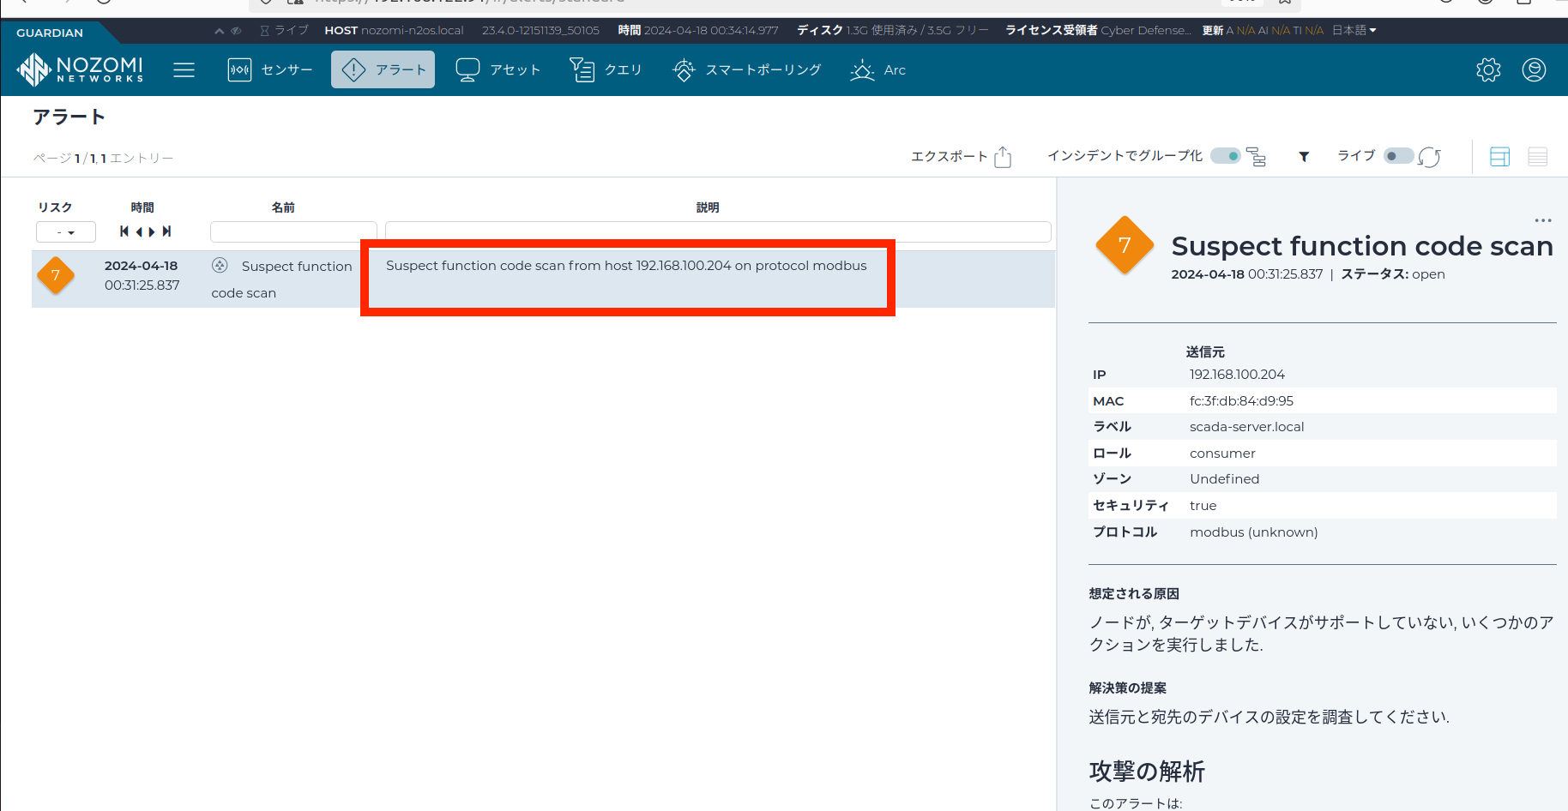The height and width of the screenshot is (811, 1568).
Task: Click the name filter input field
Action: pos(292,232)
